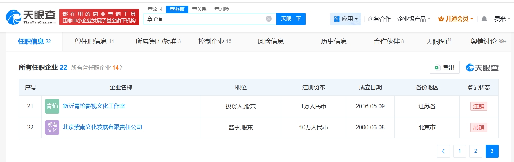This screenshot has height=162, width=514.
Task: Switch to the 控制企业 tab
Action: click(x=215, y=42)
